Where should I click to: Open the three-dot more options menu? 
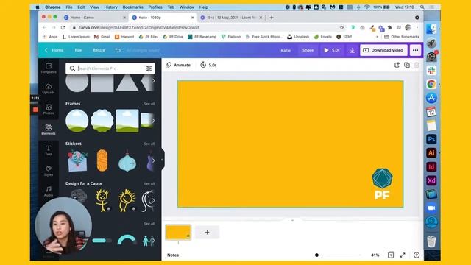click(415, 50)
